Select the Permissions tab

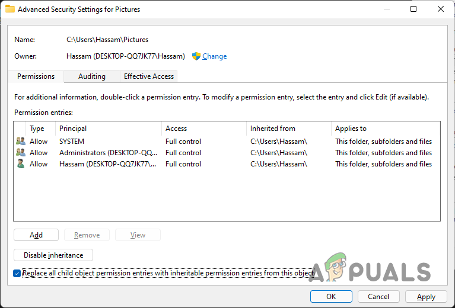pos(36,76)
